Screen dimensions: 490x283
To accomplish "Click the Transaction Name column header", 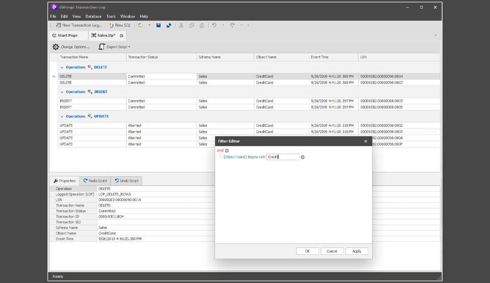I will 92,57.
